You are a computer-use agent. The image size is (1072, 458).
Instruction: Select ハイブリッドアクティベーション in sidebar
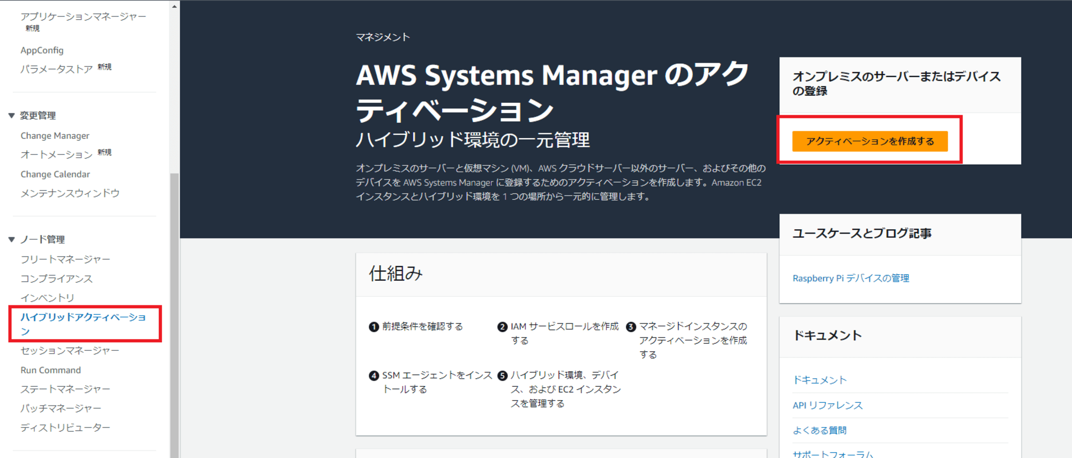pos(83,324)
